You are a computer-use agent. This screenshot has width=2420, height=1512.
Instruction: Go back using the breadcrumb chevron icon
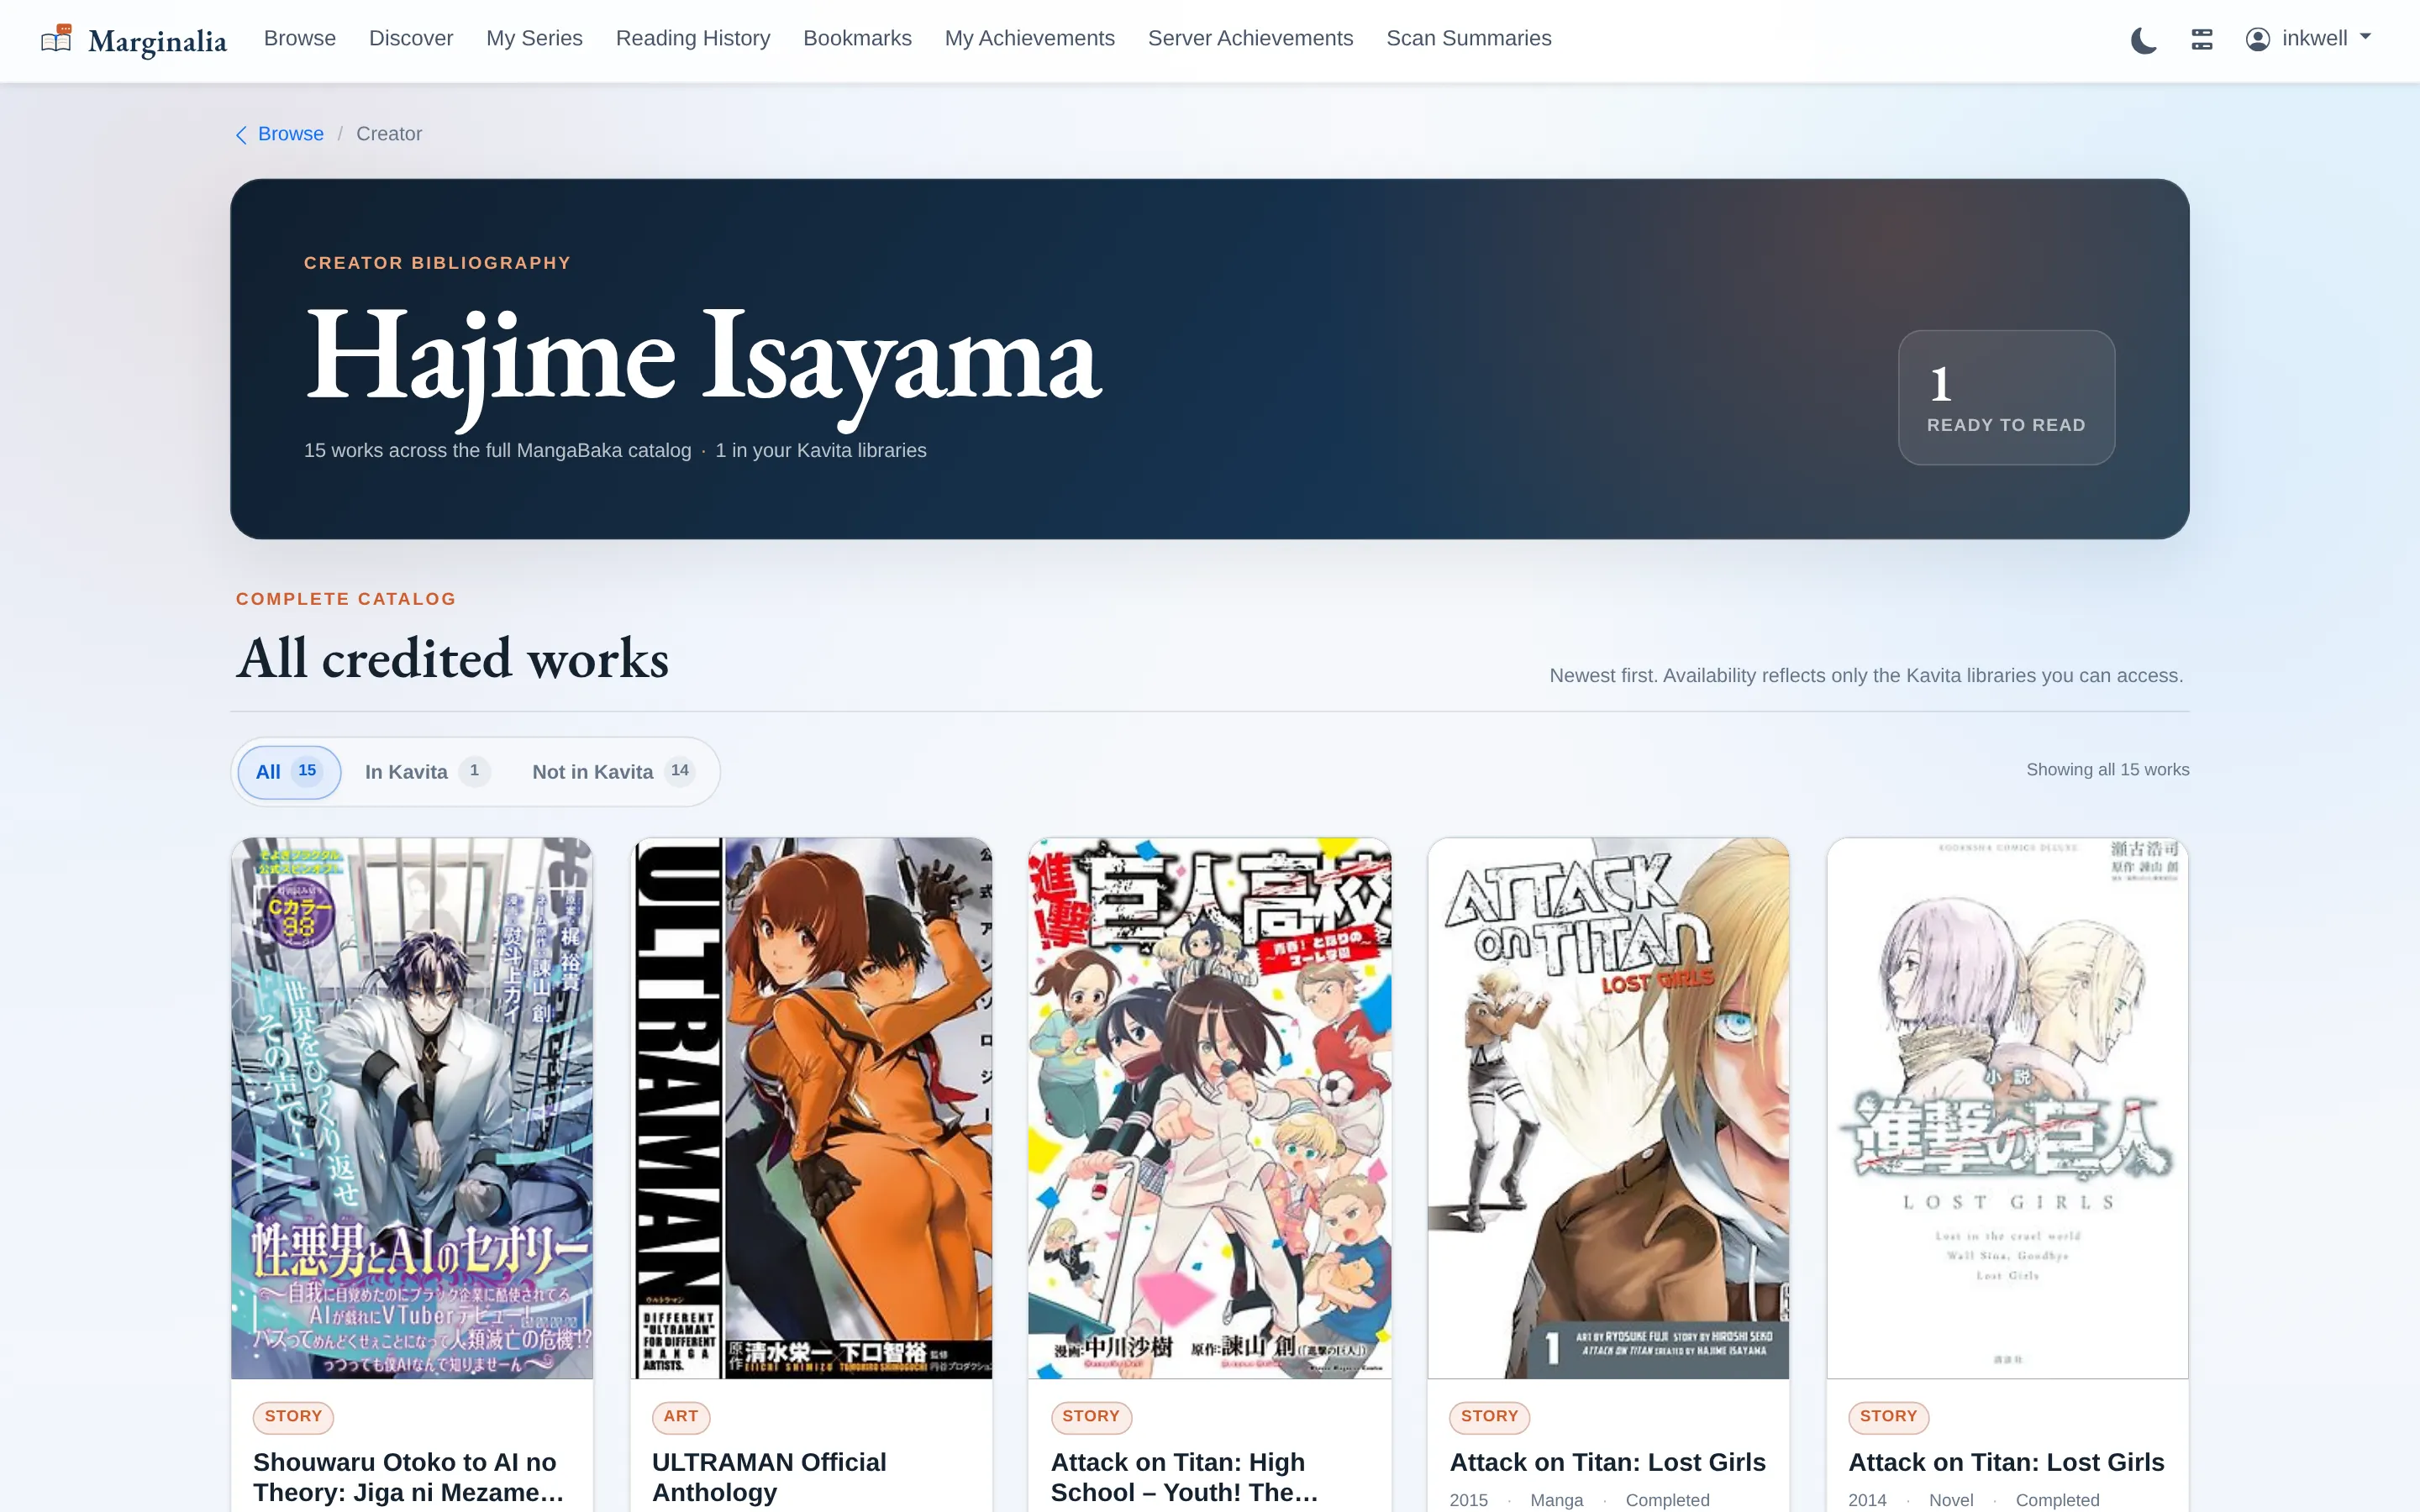pyautogui.click(x=241, y=135)
